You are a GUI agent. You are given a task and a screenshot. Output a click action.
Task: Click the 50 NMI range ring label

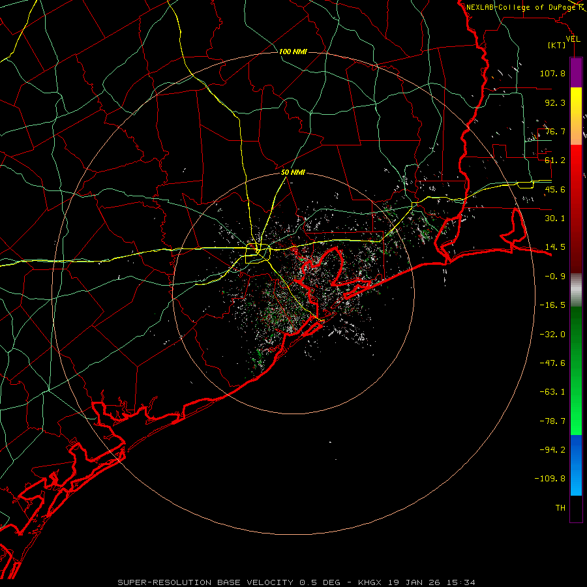coord(293,173)
